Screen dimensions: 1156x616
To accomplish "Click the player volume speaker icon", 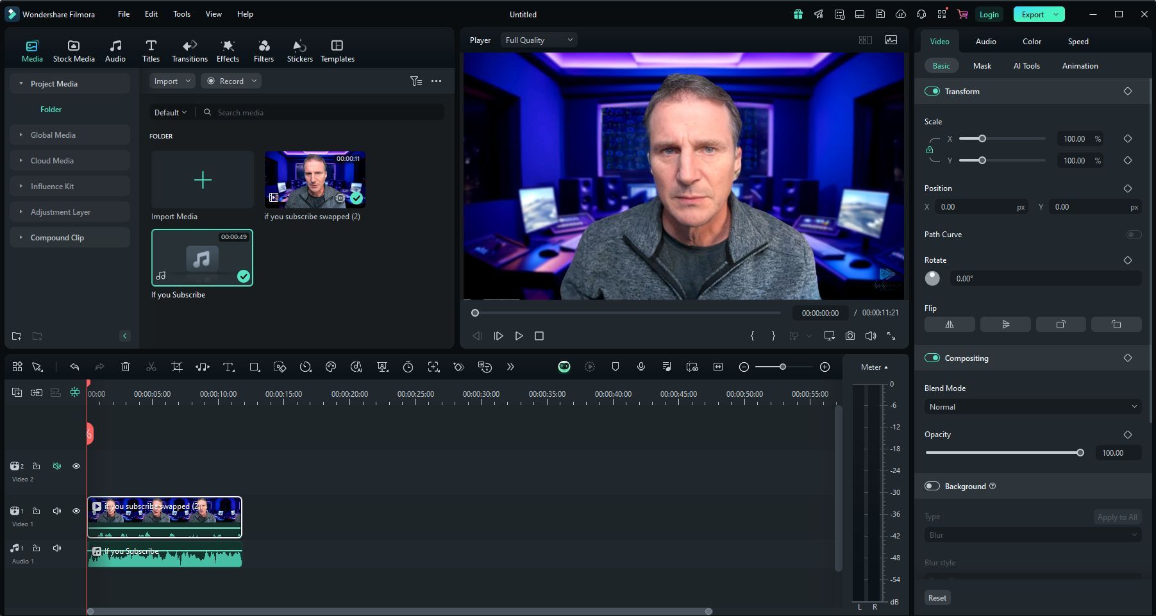I will pos(870,336).
